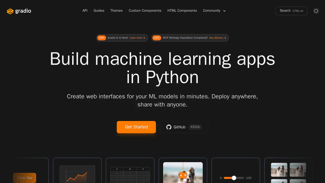Click the 'Click Me' demo button
Screen dimensions: 325x183
[24, 178]
